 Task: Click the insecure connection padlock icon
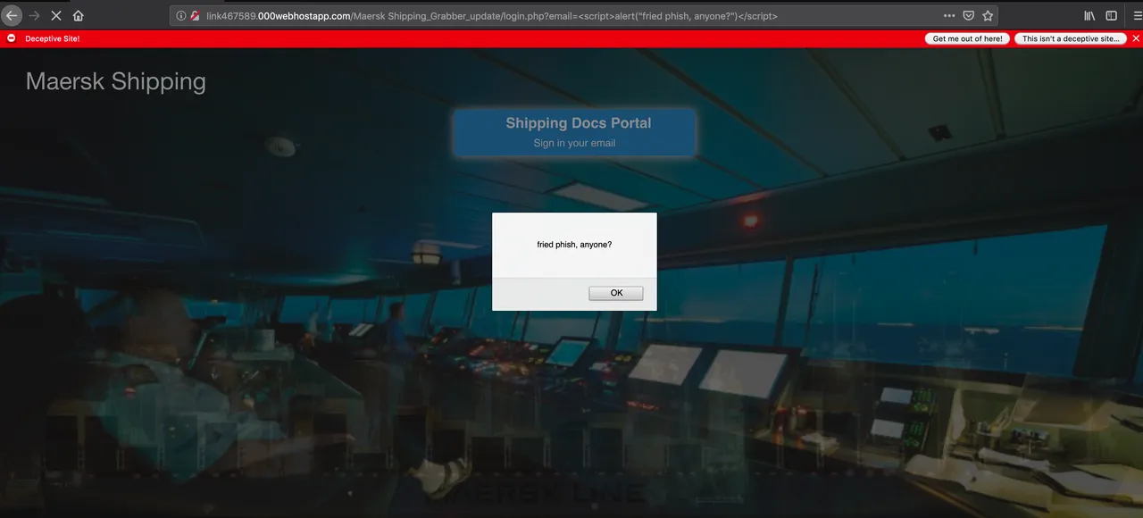pyautogui.click(x=195, y=15)
